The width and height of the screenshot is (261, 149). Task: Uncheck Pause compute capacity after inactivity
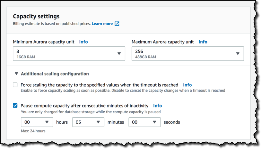pyautogui.click(x=15, y=106)
